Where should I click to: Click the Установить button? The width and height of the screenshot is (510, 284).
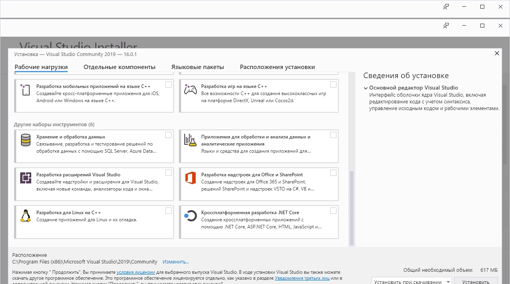[476, 281]
